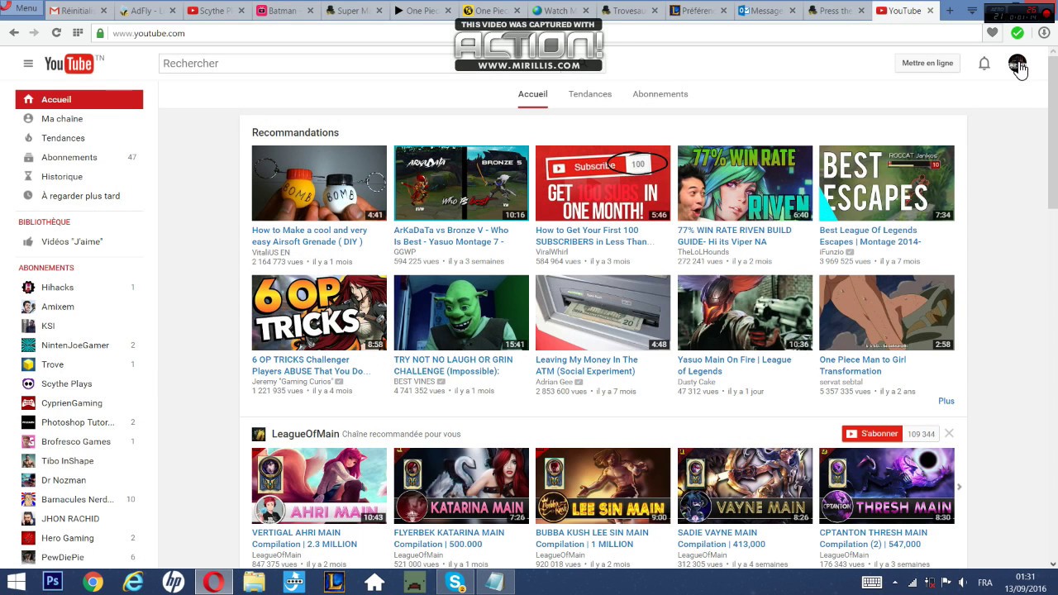Open the account avatar menu
The width and height of the screenshot is (1058, 595).
pos(1017,64)
